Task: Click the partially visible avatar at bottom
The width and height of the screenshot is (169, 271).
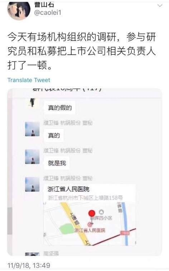Action: click(x=32, y=254)
